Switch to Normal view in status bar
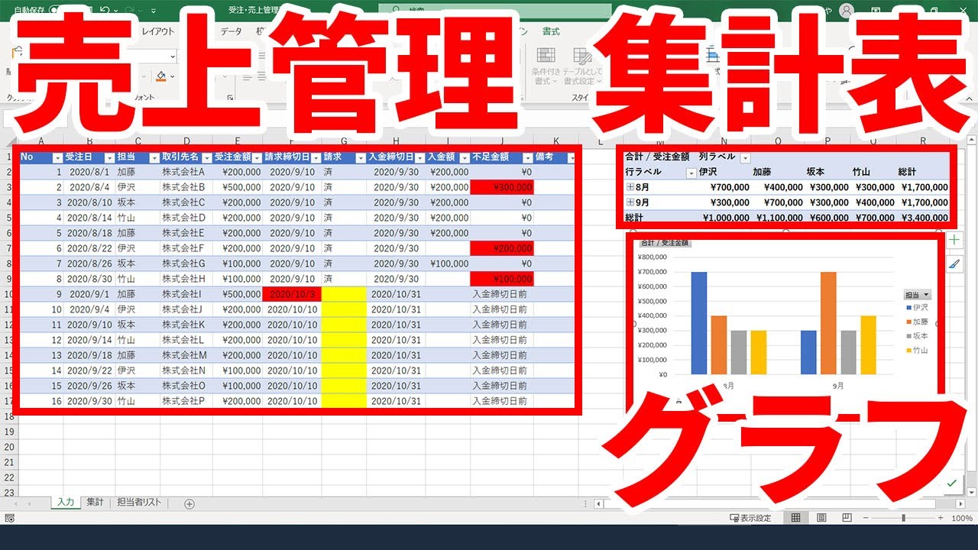The width and height of the screenshot is (978, 550). (795, 518)
